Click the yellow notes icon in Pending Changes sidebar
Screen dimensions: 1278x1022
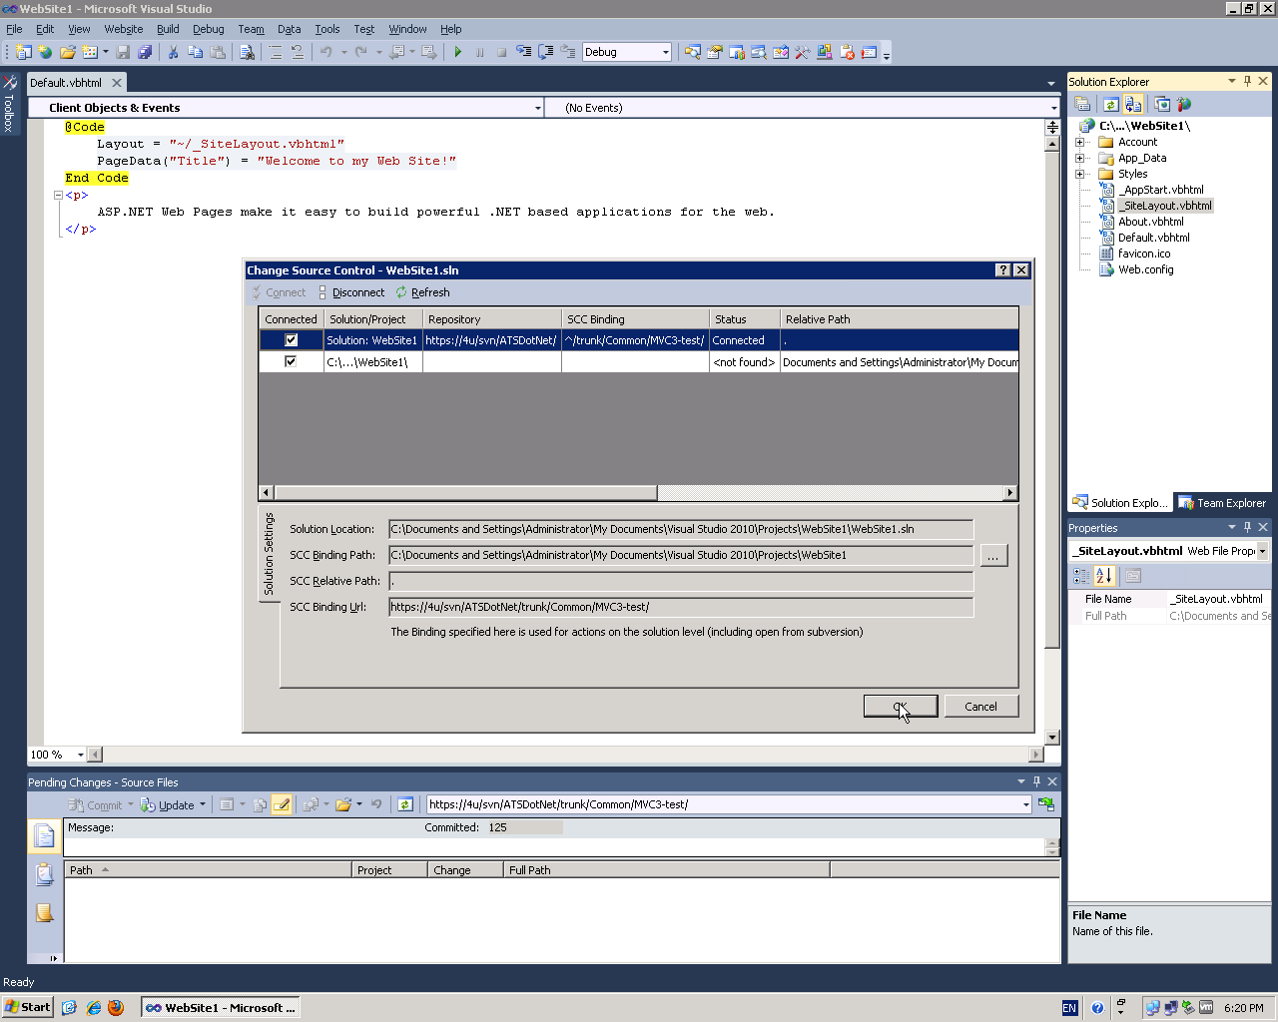click(44, 912)
